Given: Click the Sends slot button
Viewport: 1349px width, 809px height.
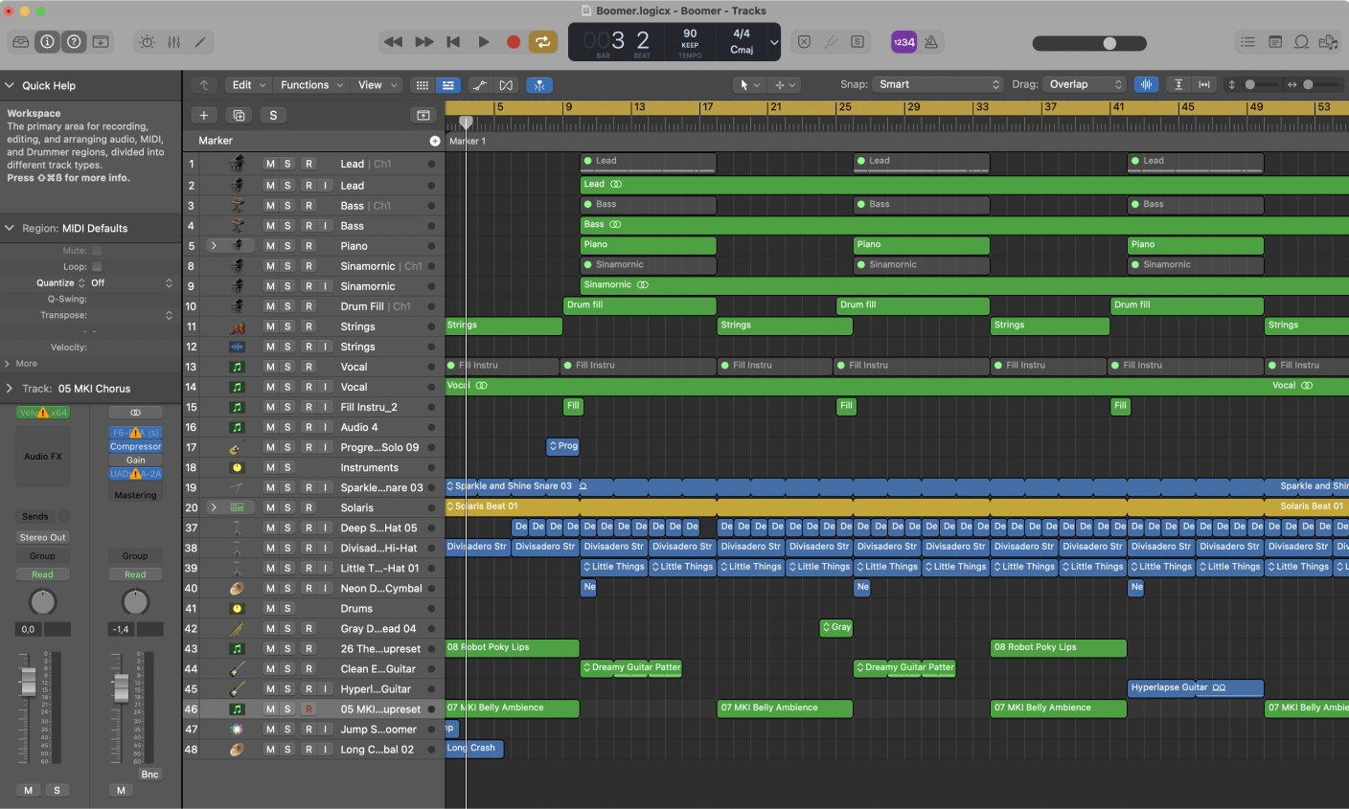Looking at the screenshot, I should tap(35, 516).
